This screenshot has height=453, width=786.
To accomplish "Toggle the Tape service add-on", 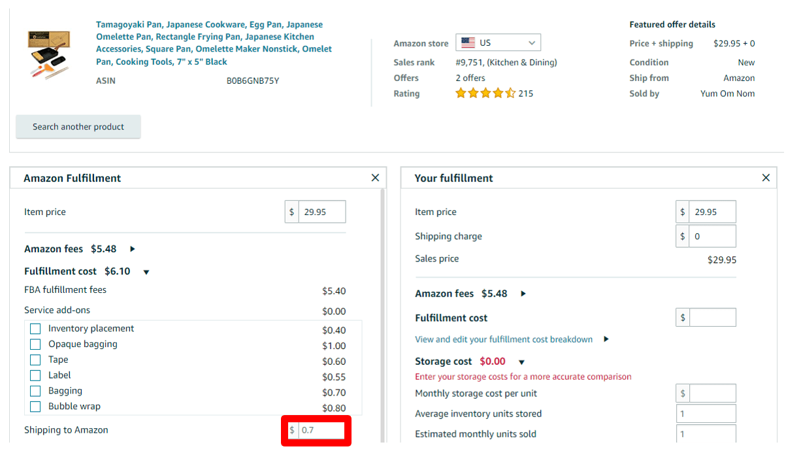I will (35, 360).
